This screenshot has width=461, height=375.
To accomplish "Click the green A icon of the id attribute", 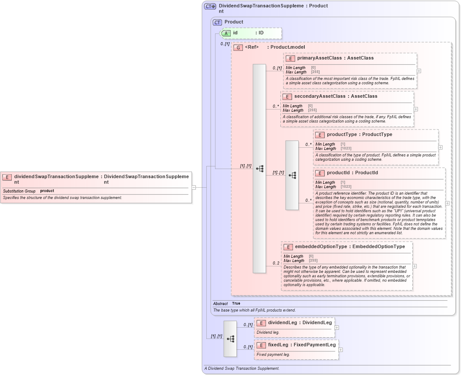I will (226, 33).
